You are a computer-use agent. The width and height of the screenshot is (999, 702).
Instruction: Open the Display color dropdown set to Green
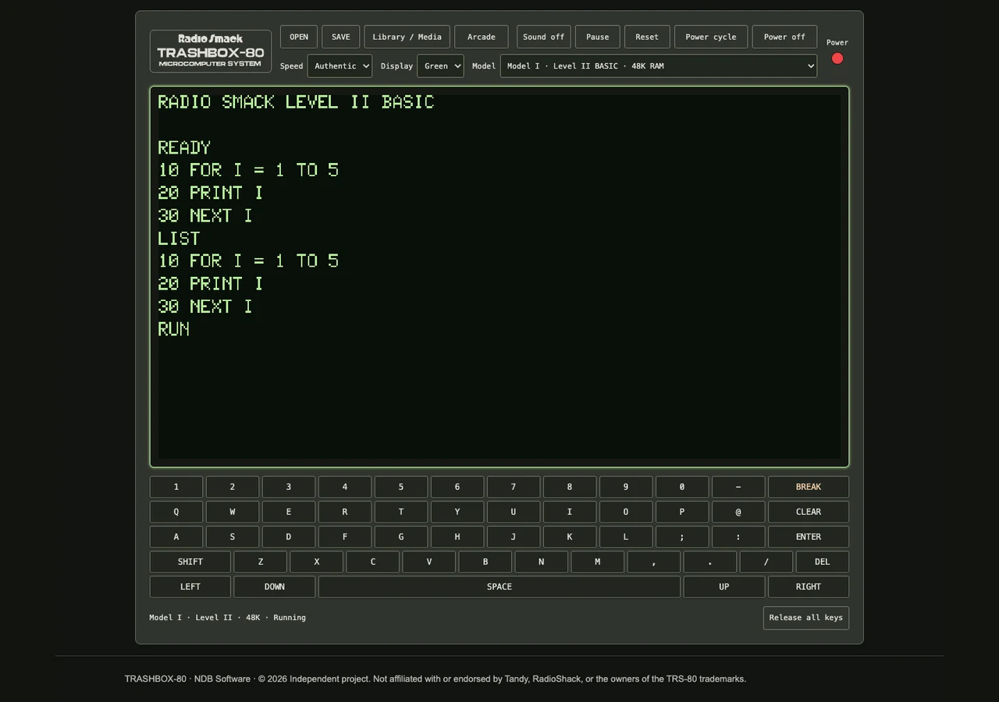coord(440,66)
